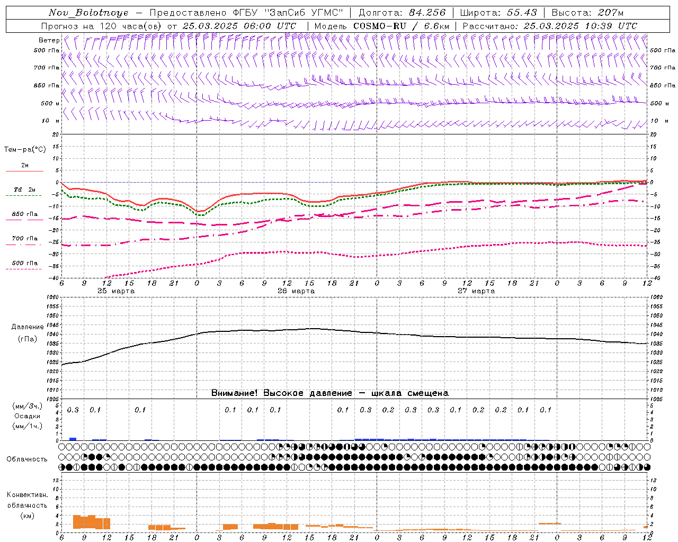
Task: Click the Давление label
Action: point(28,327)
